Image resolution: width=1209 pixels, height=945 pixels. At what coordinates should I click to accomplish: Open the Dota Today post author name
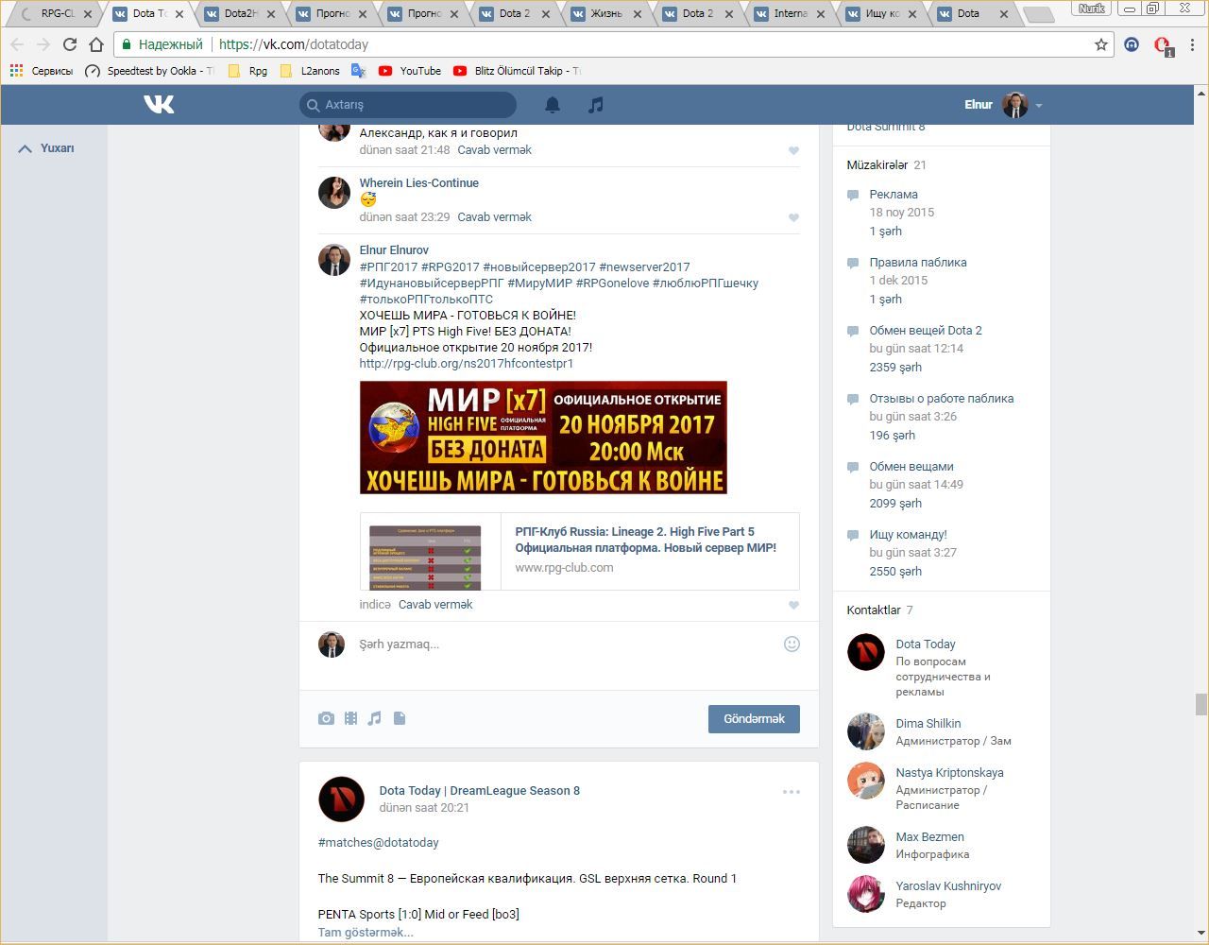[480, 791]
